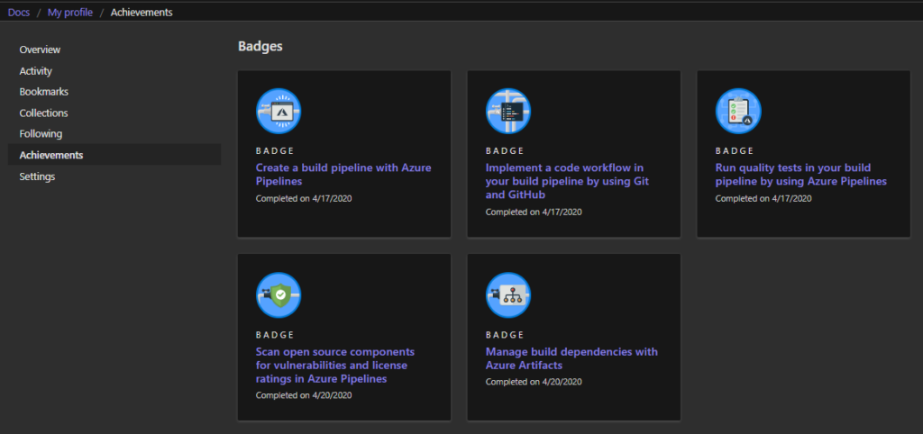Open the Activity sidebar item
This screenshot has height=434, width=923.
click(x=36, y=70)
